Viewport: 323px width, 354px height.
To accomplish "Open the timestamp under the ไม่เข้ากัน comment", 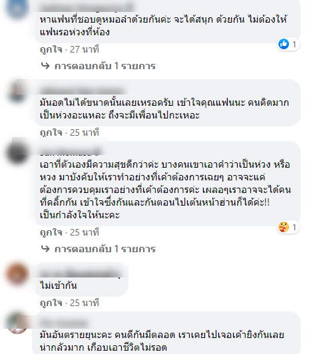I will pyautogui.click(x=85, y=303).
